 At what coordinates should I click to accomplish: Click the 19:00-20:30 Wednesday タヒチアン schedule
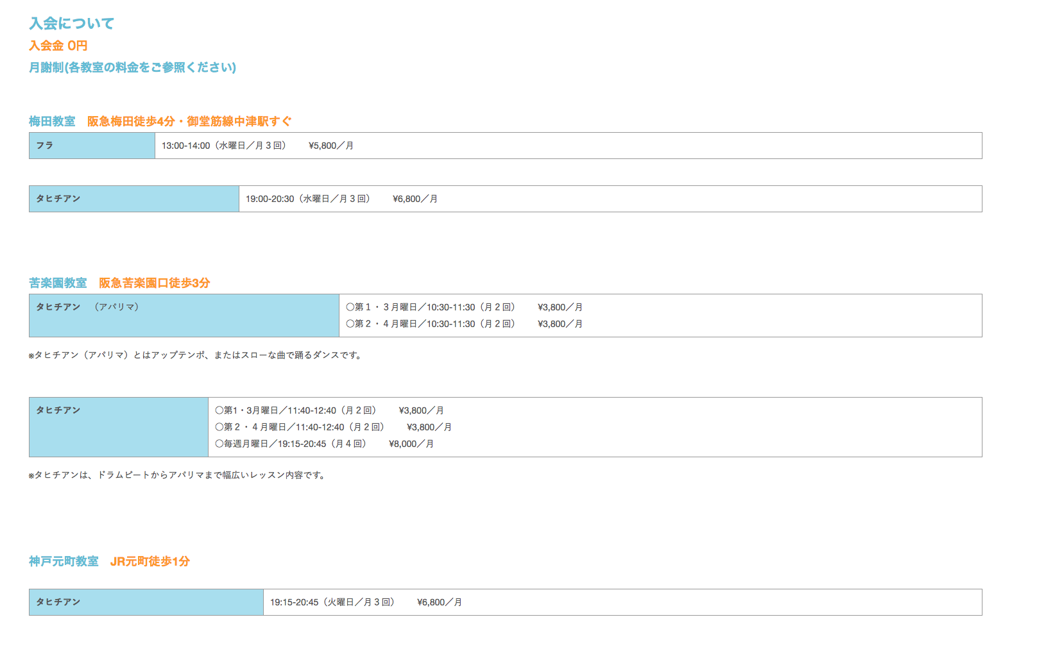coord(308,199)
